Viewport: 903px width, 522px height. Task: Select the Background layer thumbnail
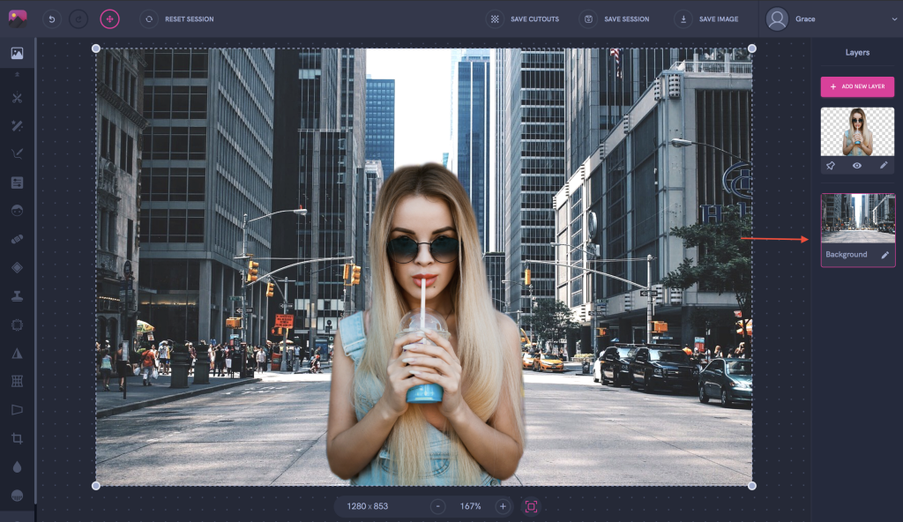tap(857, 219)
